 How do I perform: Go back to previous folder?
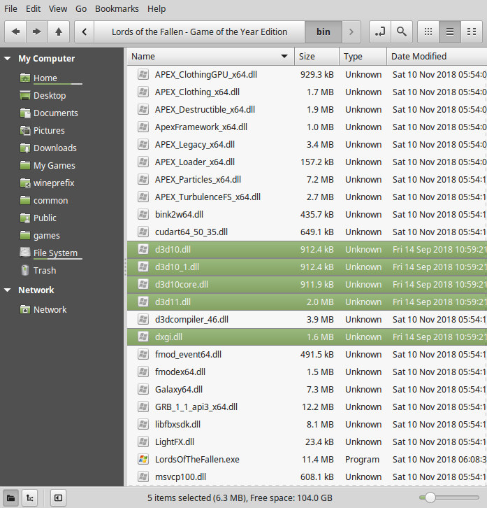coord(15,31)
